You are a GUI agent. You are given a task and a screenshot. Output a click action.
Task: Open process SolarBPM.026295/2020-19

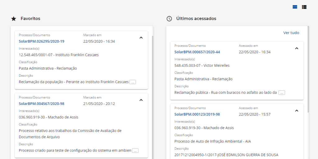[42, 41]
